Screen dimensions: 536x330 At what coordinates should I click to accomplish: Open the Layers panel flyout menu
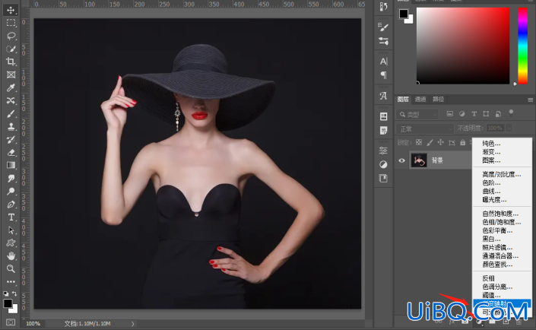pos(530,100)
